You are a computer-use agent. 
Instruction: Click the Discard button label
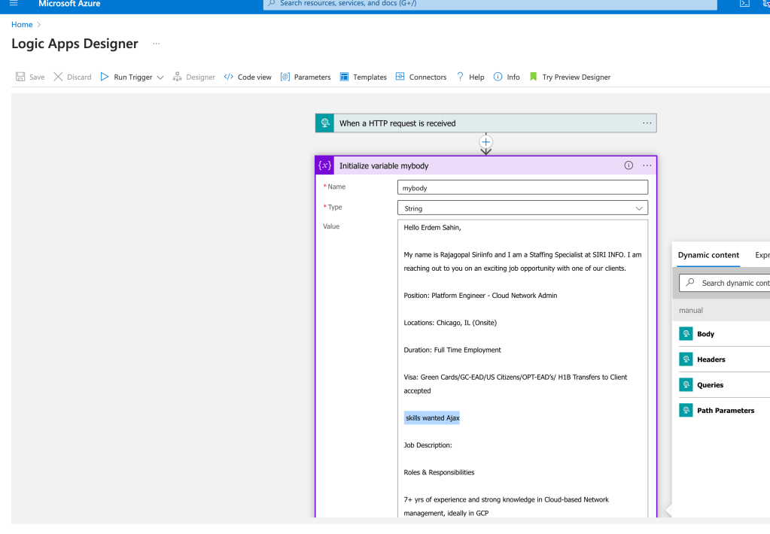79,77
